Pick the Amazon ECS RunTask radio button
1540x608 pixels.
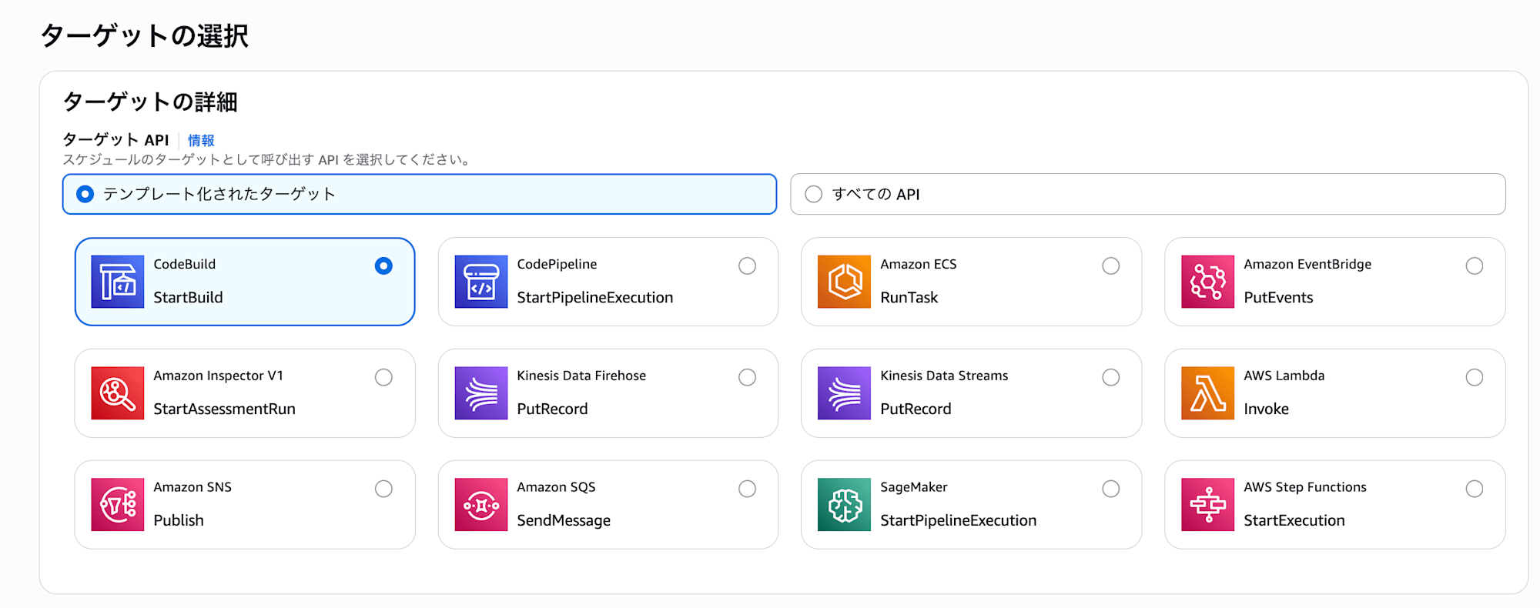[1110, 266]
